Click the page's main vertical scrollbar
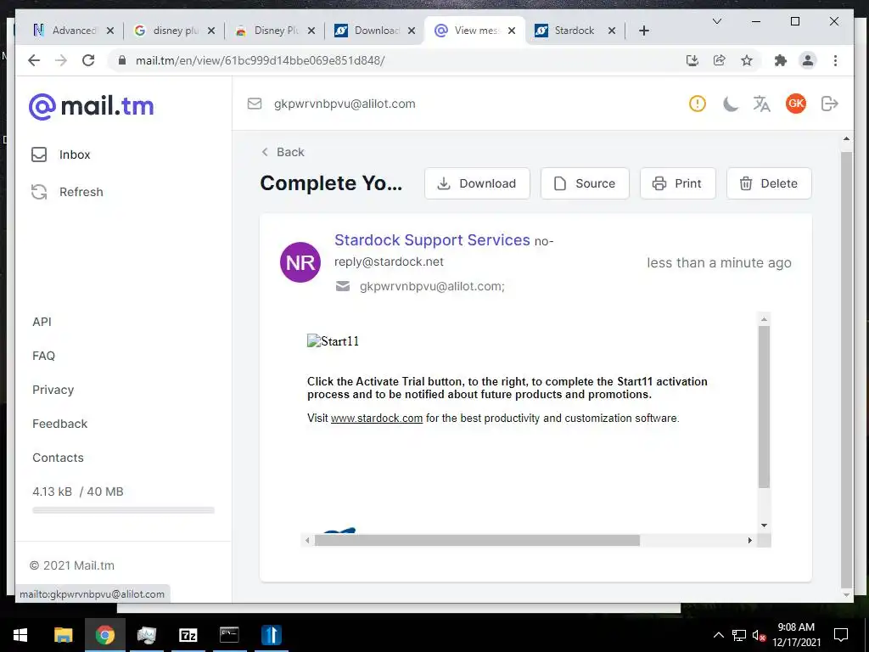Viewport: 869px width, 652px height. [x=846, y=368]
